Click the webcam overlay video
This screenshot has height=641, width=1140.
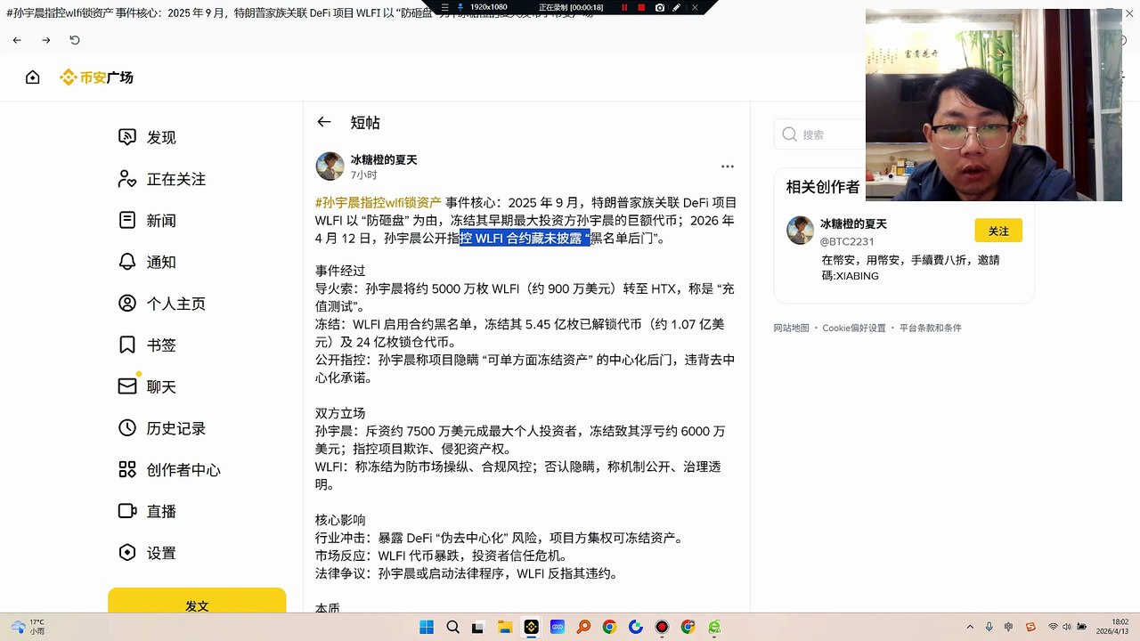[x=994, y=105]
